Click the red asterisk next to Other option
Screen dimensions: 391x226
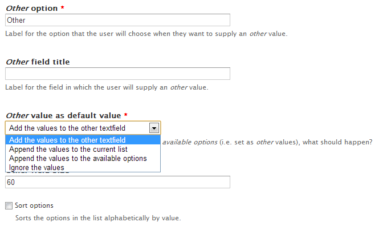coord(63,7)
